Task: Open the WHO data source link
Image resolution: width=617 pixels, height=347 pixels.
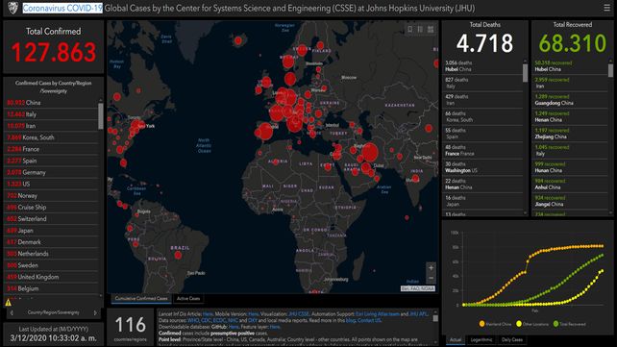Action: (193, 321)
